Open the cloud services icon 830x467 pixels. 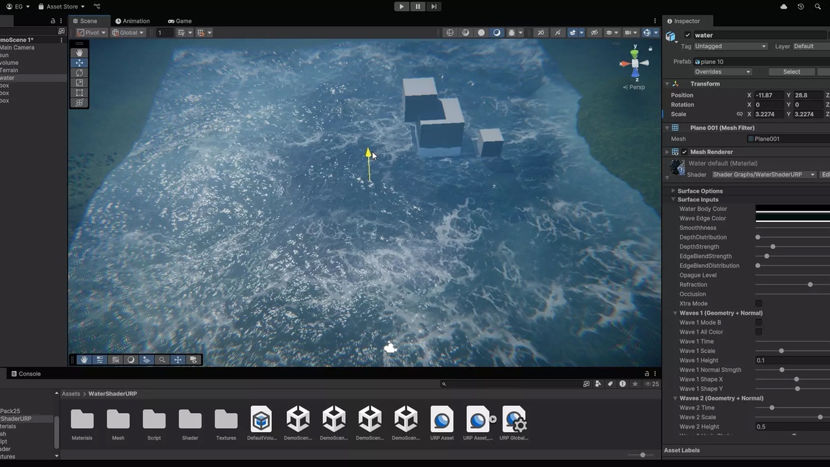click(784, 6)
